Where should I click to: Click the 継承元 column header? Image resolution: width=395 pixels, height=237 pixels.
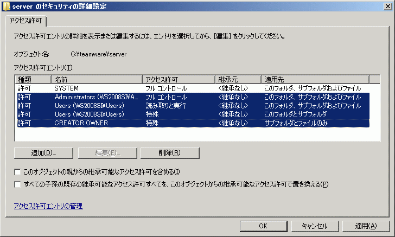pos(238,80)
